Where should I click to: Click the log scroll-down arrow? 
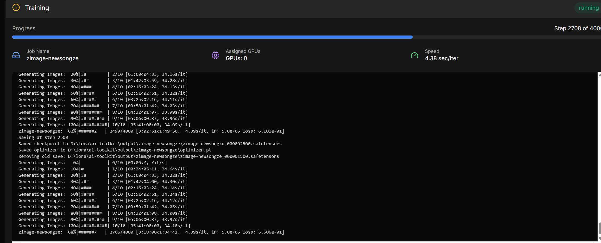click(599, 239)
